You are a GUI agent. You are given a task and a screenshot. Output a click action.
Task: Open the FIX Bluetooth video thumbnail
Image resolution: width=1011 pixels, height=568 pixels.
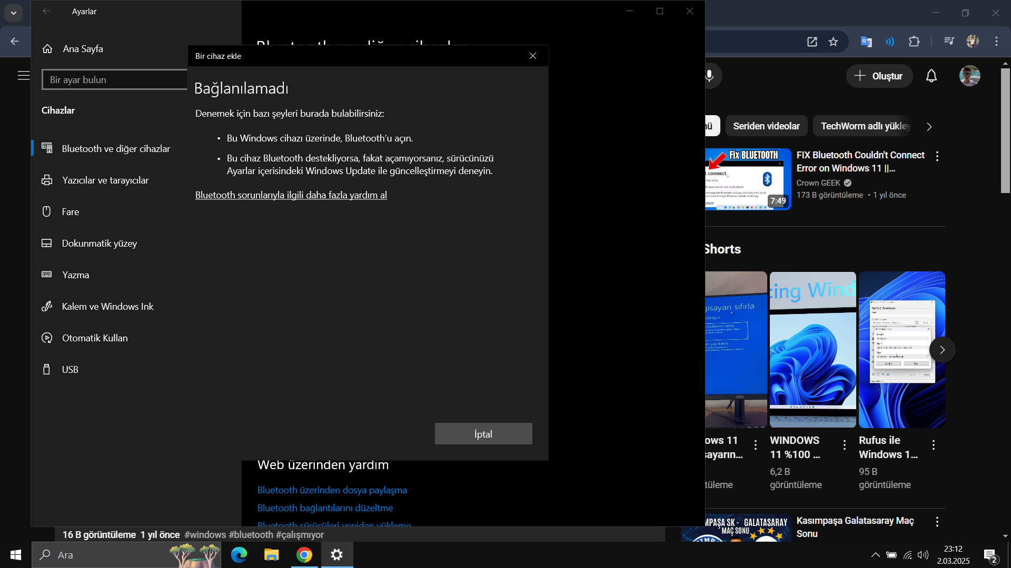tap(748, 179)
